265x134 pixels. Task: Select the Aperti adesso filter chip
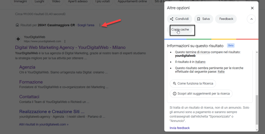pos(78,2)
